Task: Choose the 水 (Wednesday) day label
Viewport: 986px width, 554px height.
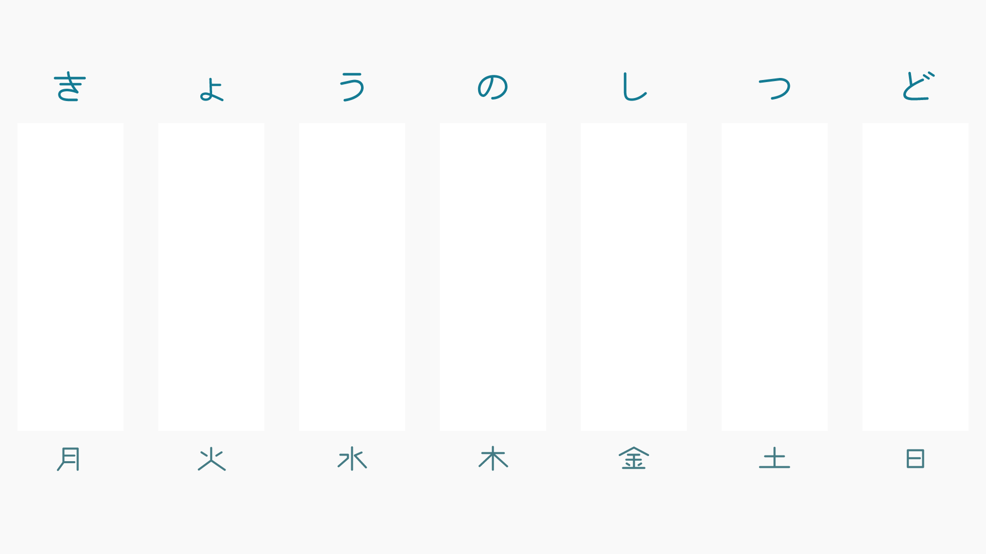Action: coord(352,459)
